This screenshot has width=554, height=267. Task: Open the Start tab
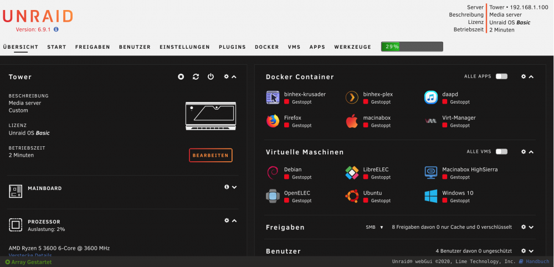(x=57, y=47)
